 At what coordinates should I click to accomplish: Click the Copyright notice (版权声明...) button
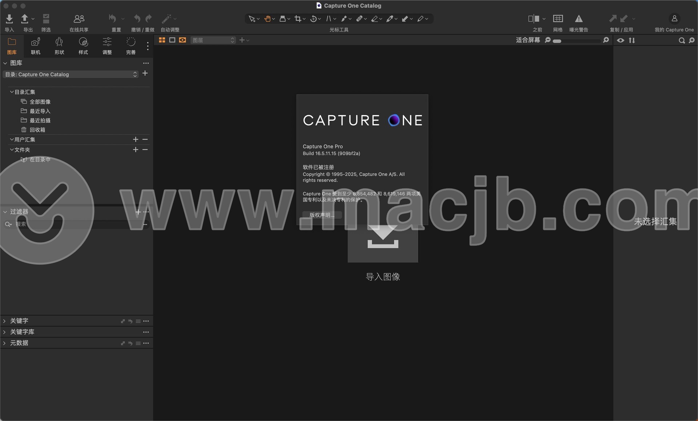pyautogui.click(x=322, y=215)
